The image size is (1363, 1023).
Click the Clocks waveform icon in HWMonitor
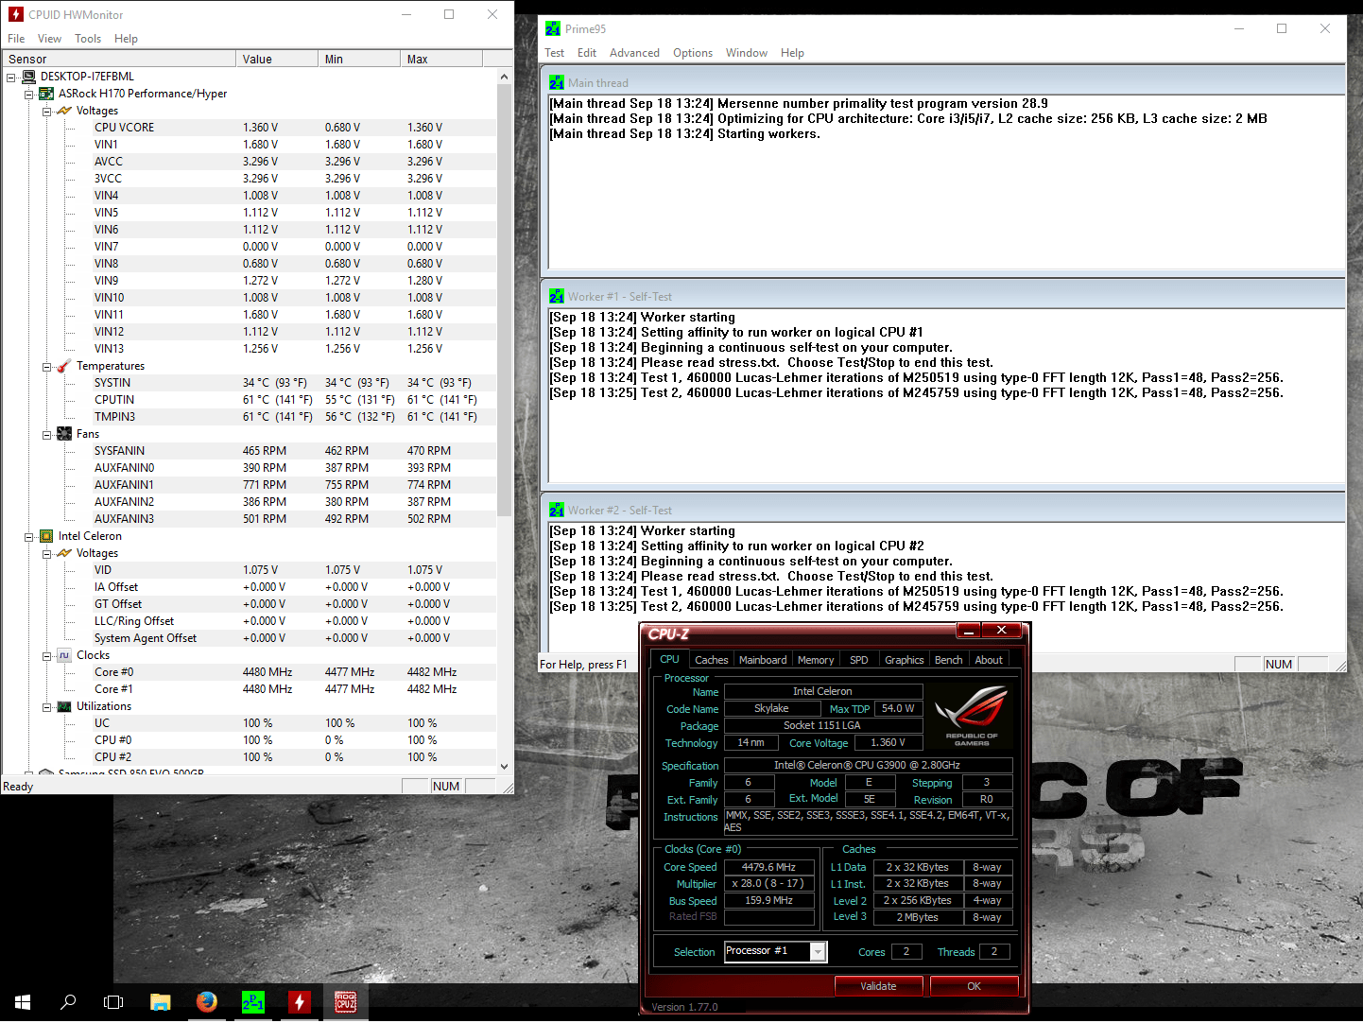coord(64,655)
